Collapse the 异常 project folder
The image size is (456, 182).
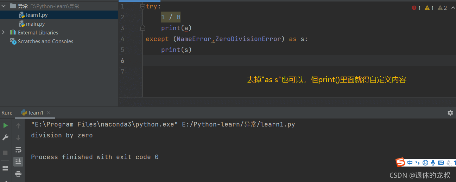point(4,6)
